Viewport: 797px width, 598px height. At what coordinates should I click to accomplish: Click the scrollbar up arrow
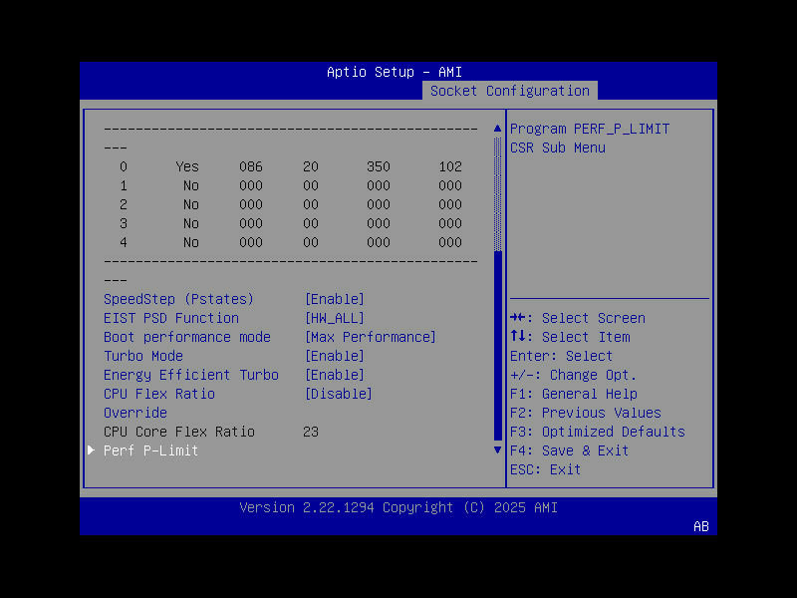(496, 128)
